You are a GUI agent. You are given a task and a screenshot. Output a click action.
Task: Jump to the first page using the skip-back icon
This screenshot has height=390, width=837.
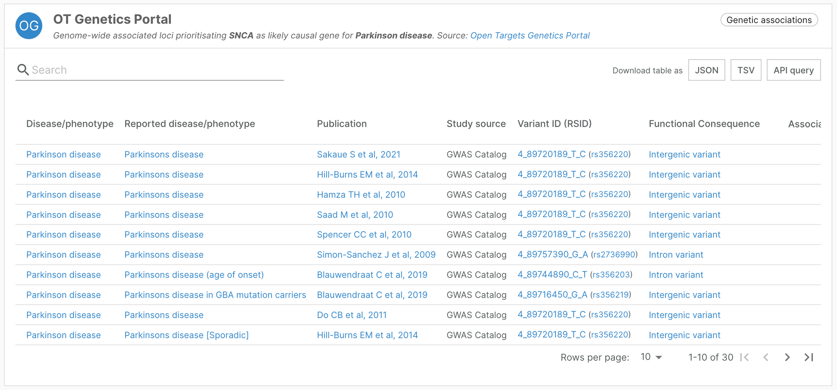pyautogui.click(x=745, y=357)
